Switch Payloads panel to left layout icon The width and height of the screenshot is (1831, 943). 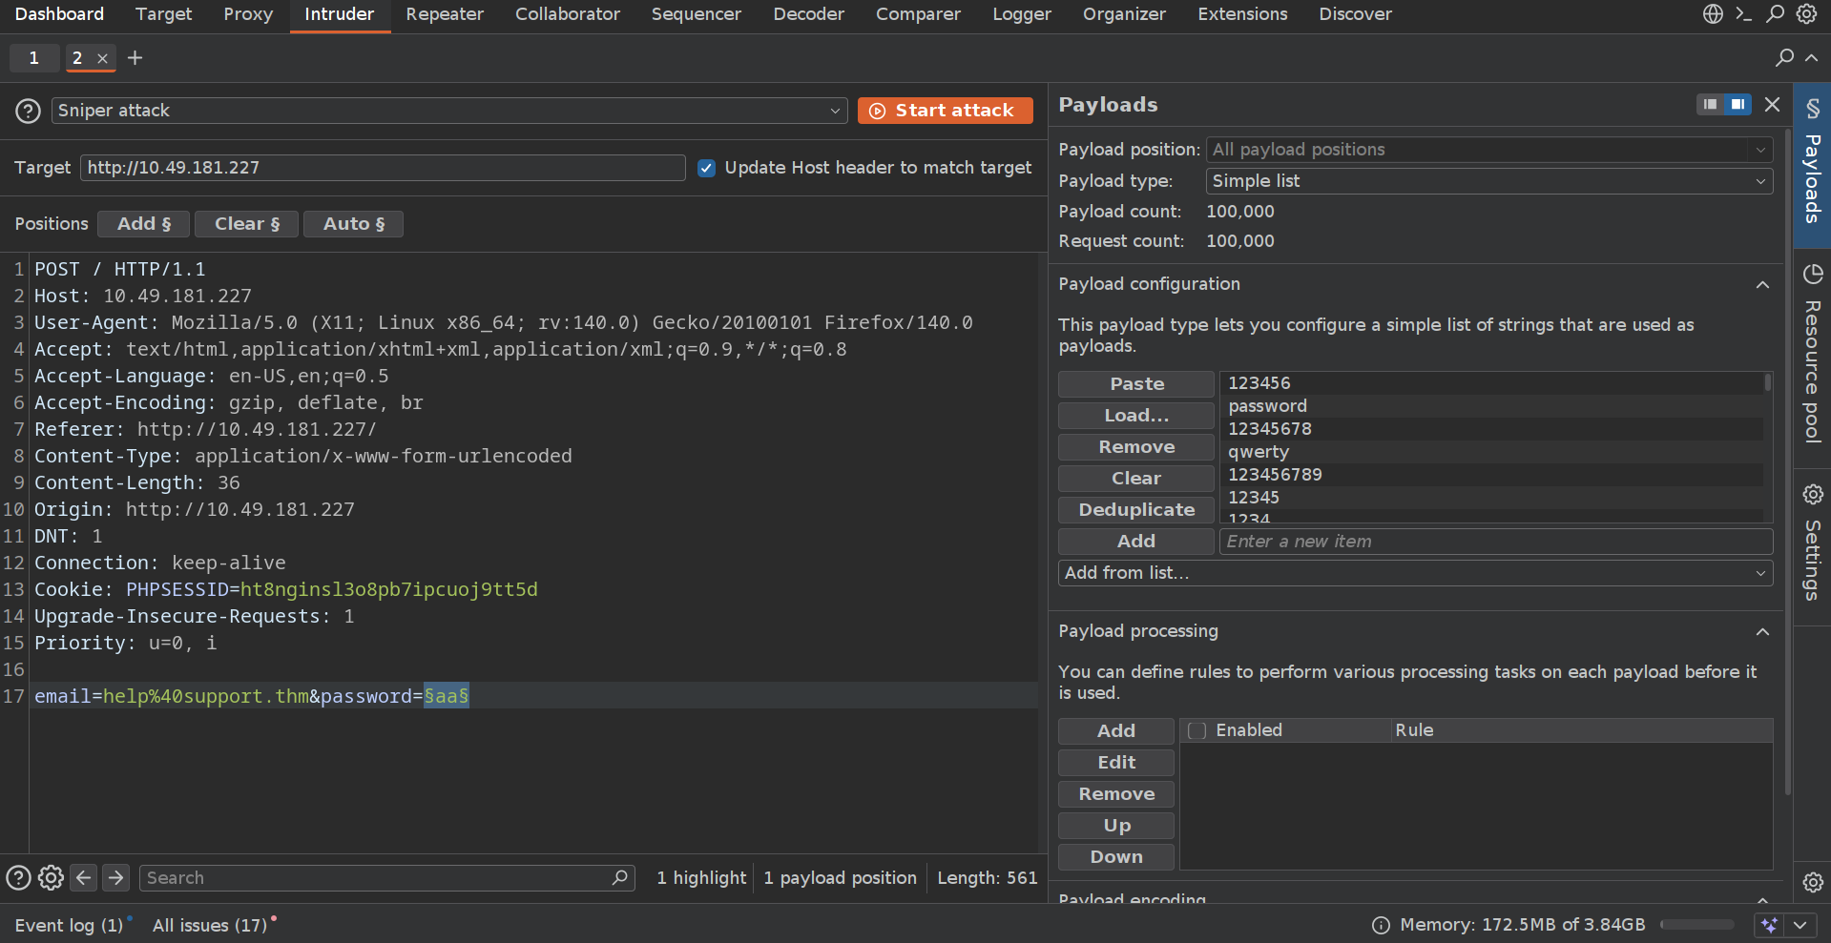pyautogui.click(x=1710, y=104)
